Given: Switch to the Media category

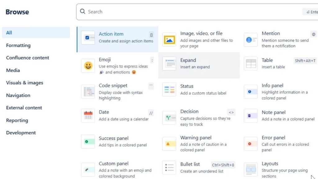Looking at the screenshot, I should (x=13, y=70).
